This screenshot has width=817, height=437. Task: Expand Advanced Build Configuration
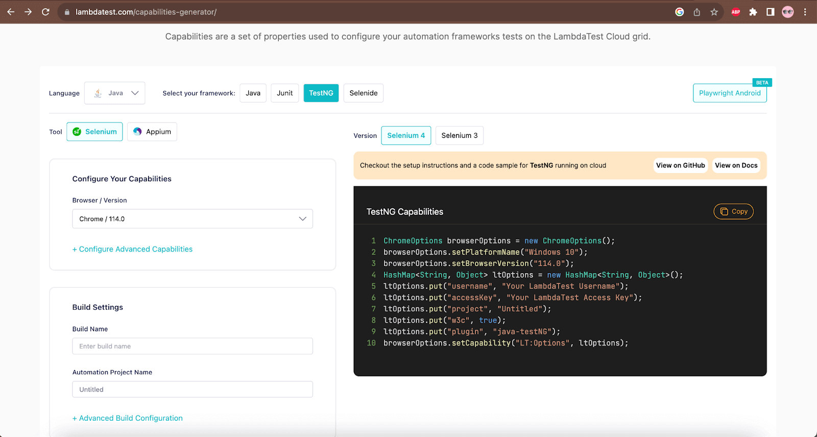click(x=128, y=418)
